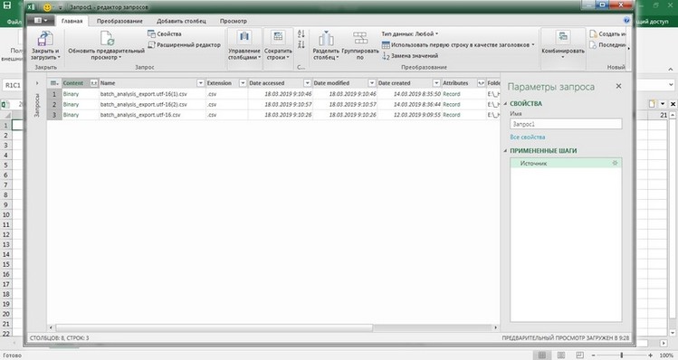
Task: Click the query name field Запрос1
Action: tap(566, 124)
